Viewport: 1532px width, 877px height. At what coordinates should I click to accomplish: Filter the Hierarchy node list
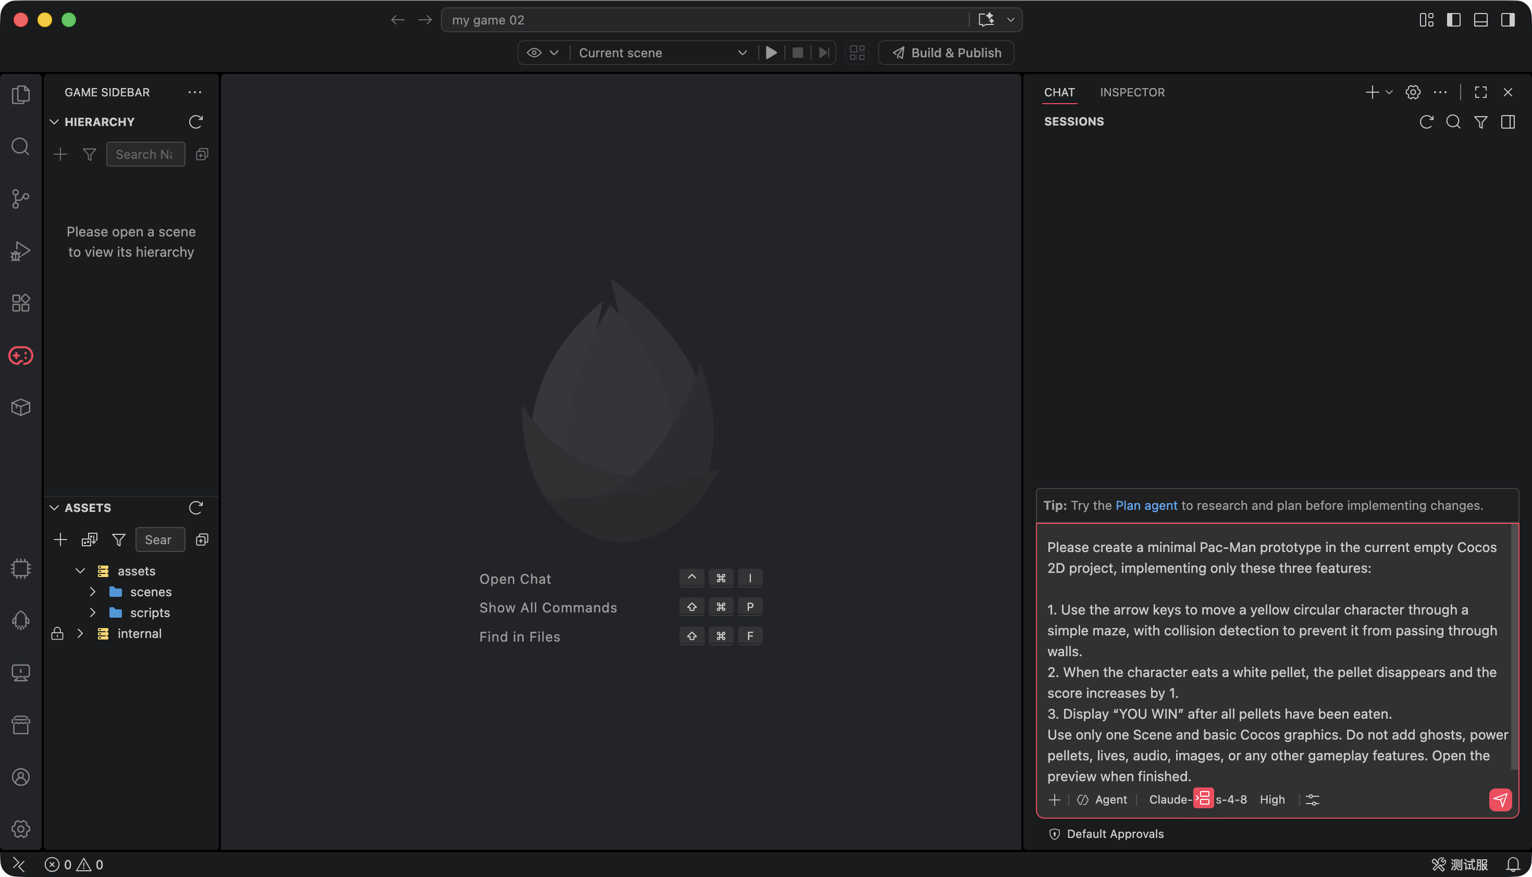89,154
